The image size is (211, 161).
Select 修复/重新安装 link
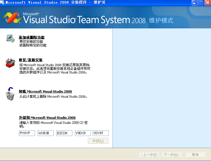point(31,60)
